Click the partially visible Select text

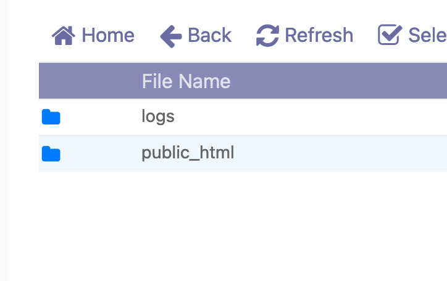pyautogui.click(x=427, y=36)
